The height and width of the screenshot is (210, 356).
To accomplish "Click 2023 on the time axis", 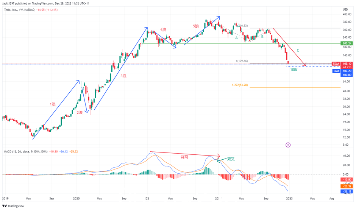I will tap(289, 198).
